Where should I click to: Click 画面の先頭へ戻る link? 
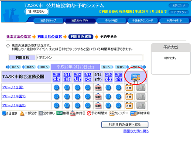136,131
